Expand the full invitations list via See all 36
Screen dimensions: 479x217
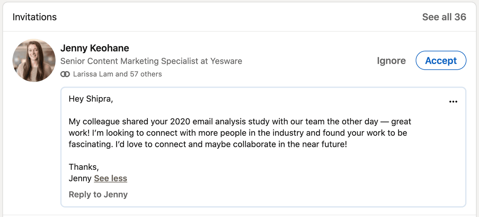tap(444, 16)
